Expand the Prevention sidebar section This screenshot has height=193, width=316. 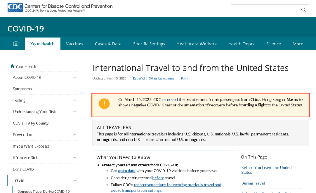click(75, 135)
